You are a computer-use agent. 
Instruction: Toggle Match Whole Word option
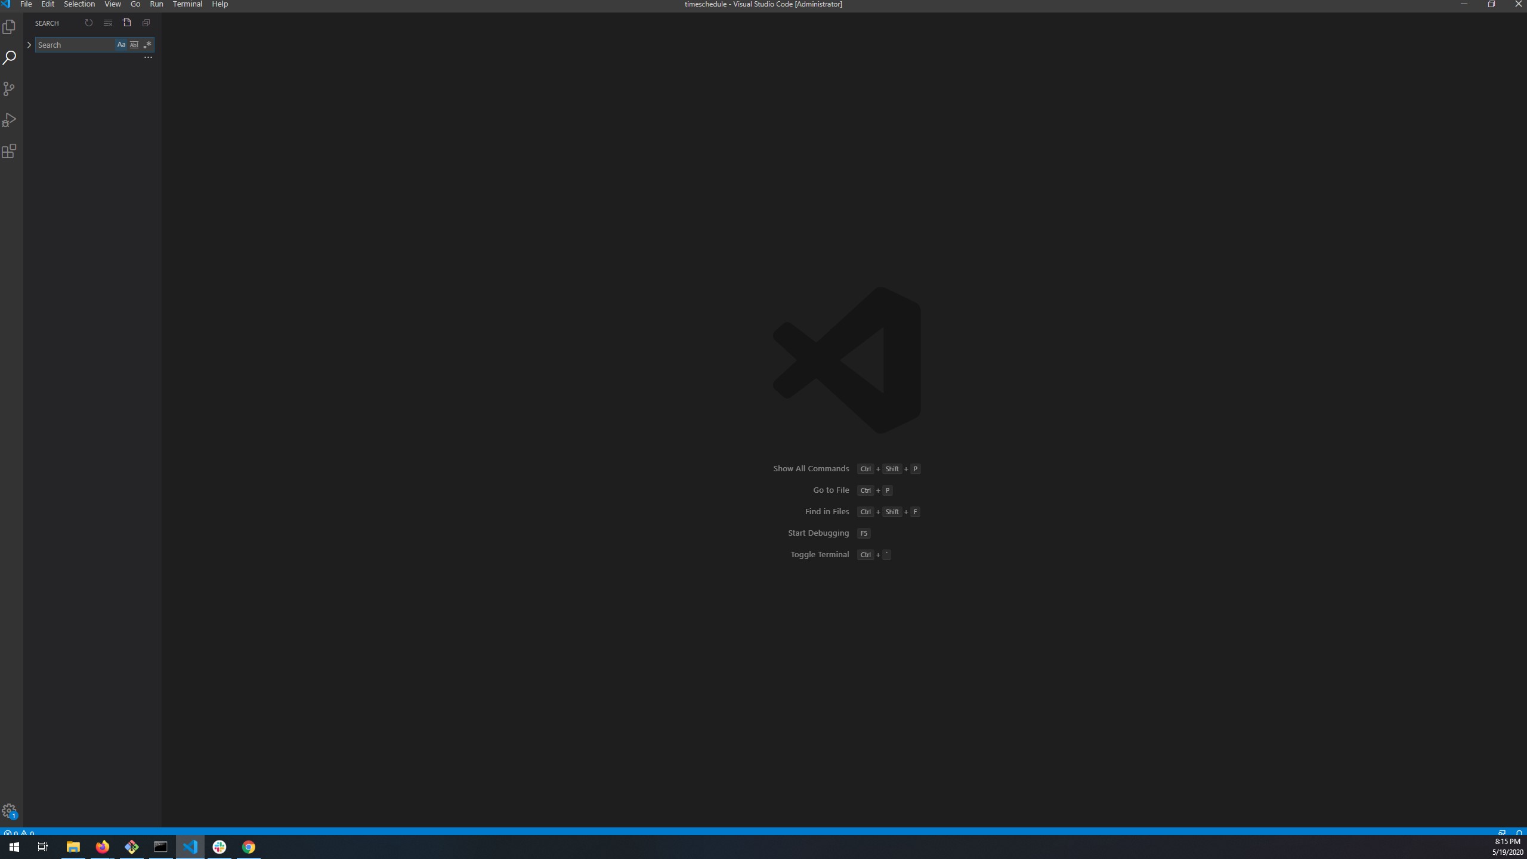(x=134, y=45)
